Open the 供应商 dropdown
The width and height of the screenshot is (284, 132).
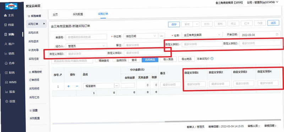(x=141, y=36)
